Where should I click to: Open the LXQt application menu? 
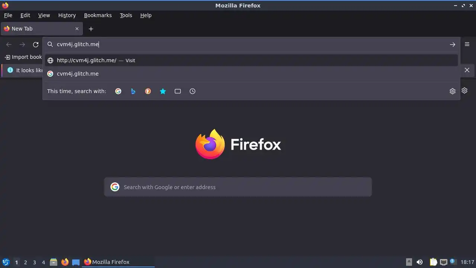[6, 262]
